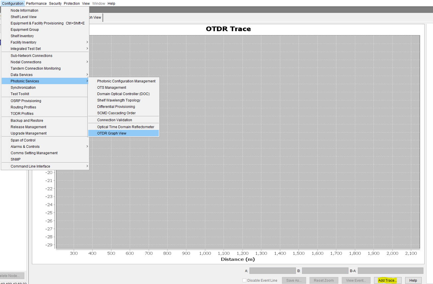Open the Performance menu

[36, 3]
